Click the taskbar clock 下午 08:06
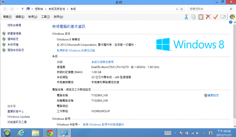 coord(224,131)
